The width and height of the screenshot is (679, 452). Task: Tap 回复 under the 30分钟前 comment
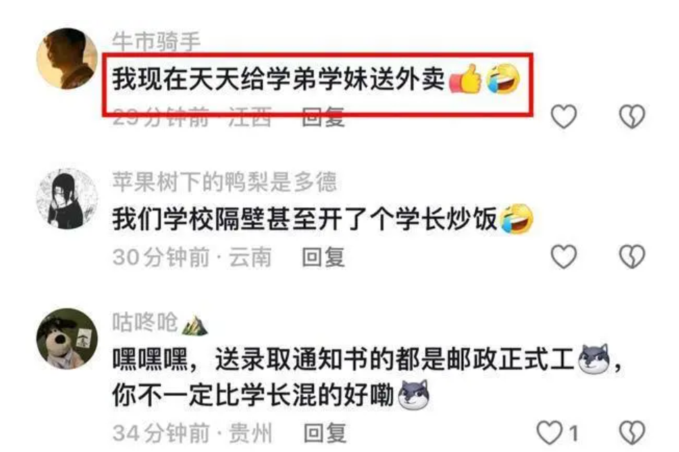[x=323, y=257]
